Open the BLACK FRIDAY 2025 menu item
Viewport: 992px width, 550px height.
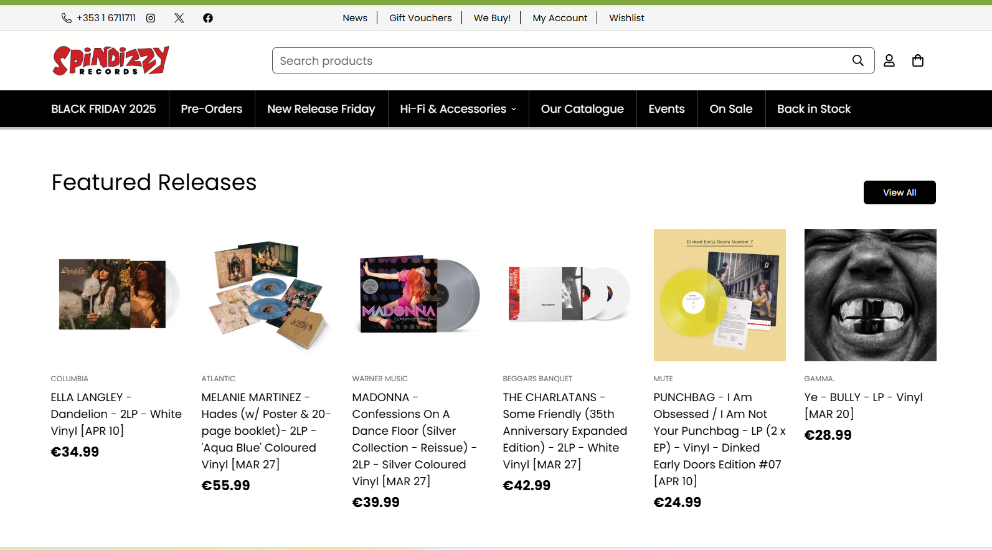click(103, 109)
